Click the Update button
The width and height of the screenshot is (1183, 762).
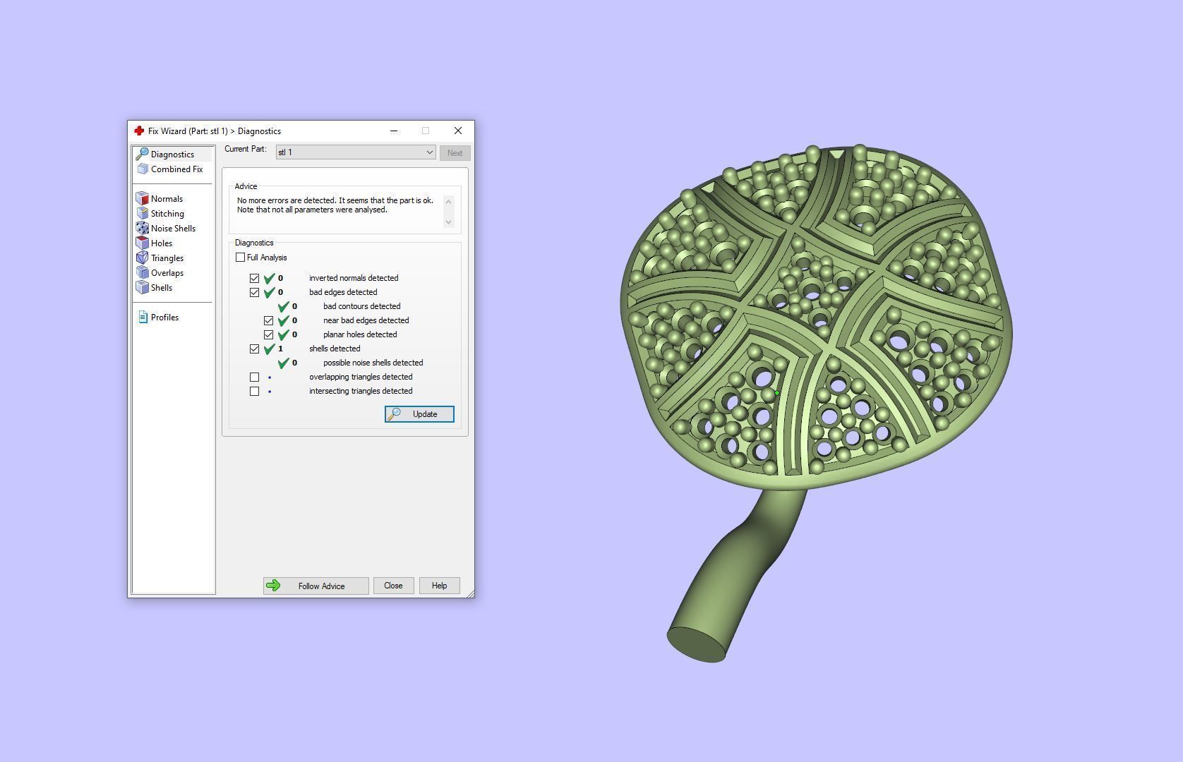419,414
